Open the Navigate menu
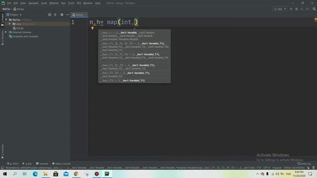The width and height of the screenshot is (317, 178). pyautogui.click(x=33, y=3)
